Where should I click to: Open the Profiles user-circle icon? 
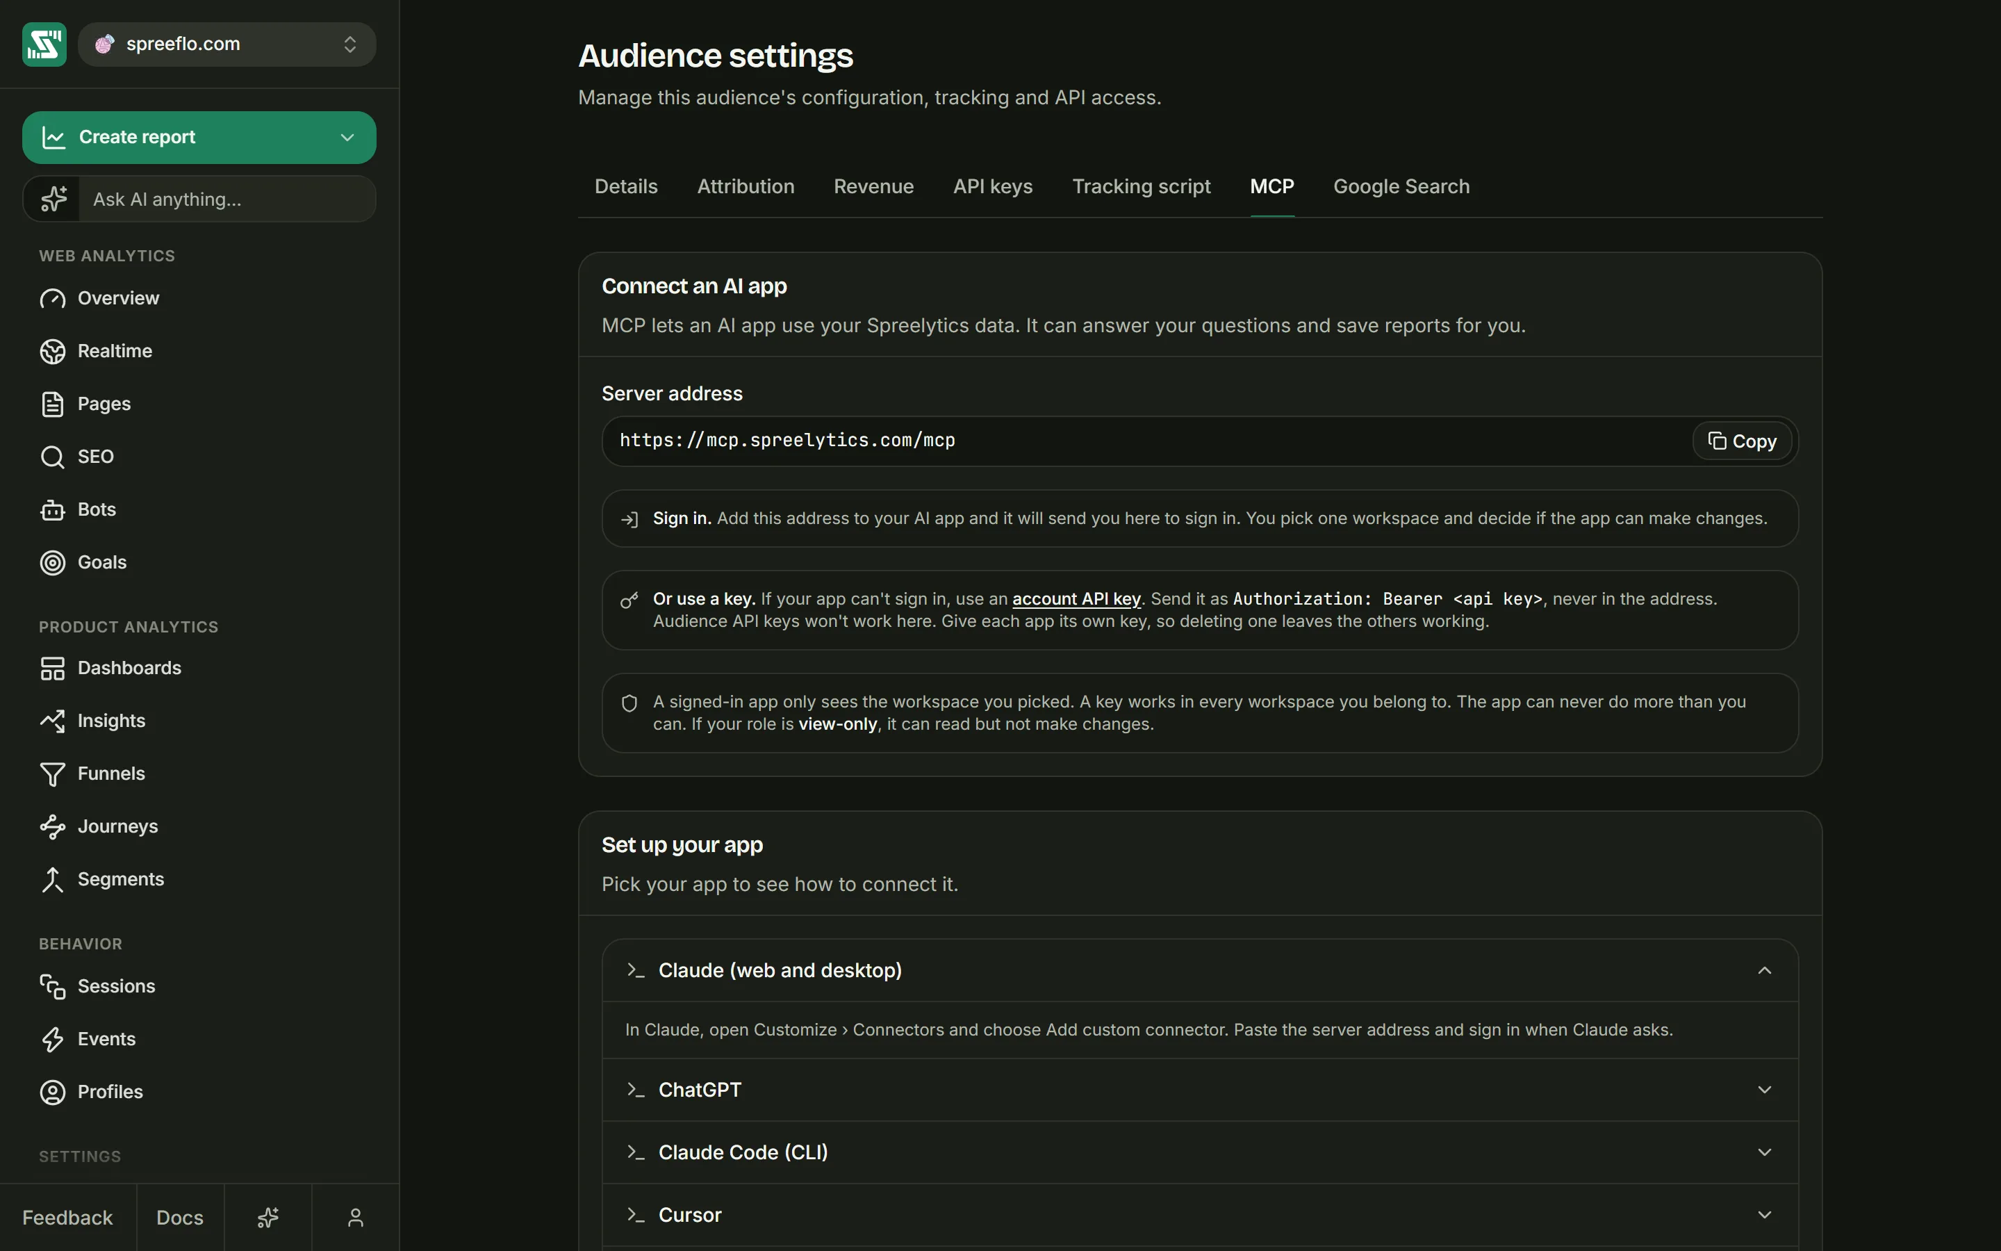click(x=52, y=1092)
